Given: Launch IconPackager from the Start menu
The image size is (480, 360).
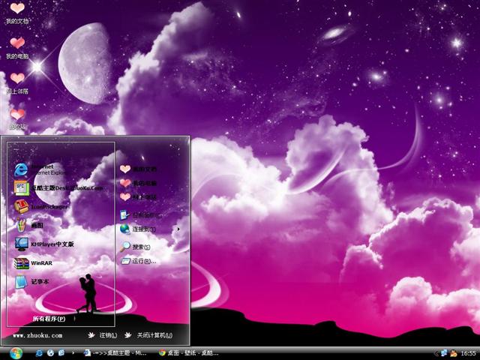Looking at the screenshot, I should click(x=41, y=207).
